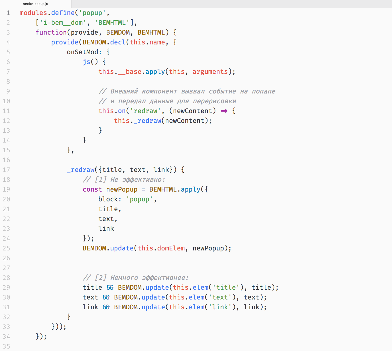Click 'block:' key on line 20
Viewport: 392px width, 351px height.
coord(110,199)
